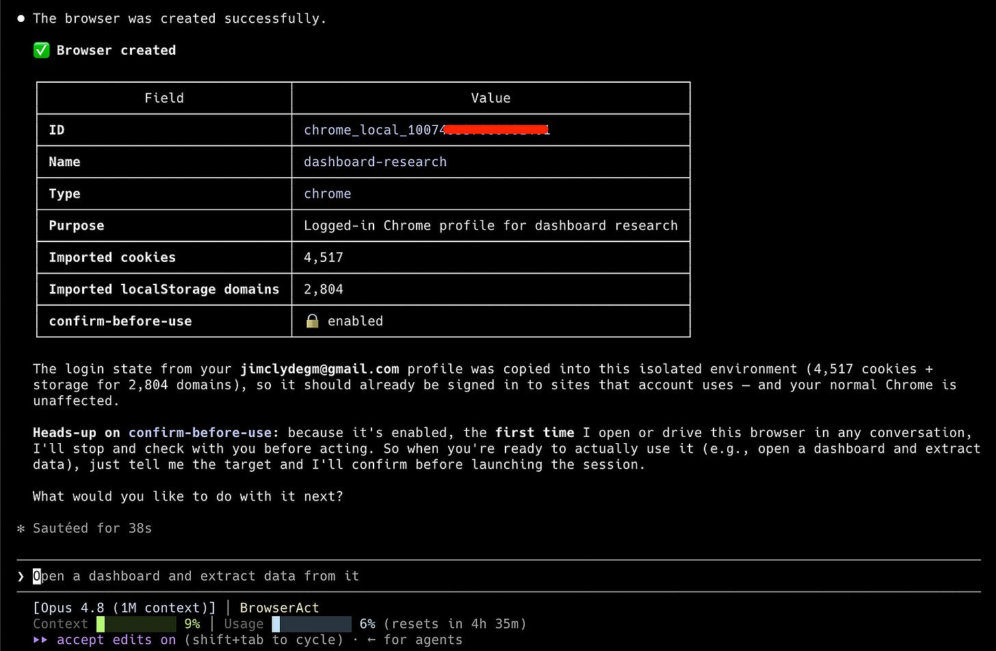Click the prompt chevron before the input

click(x=21, y=576)
